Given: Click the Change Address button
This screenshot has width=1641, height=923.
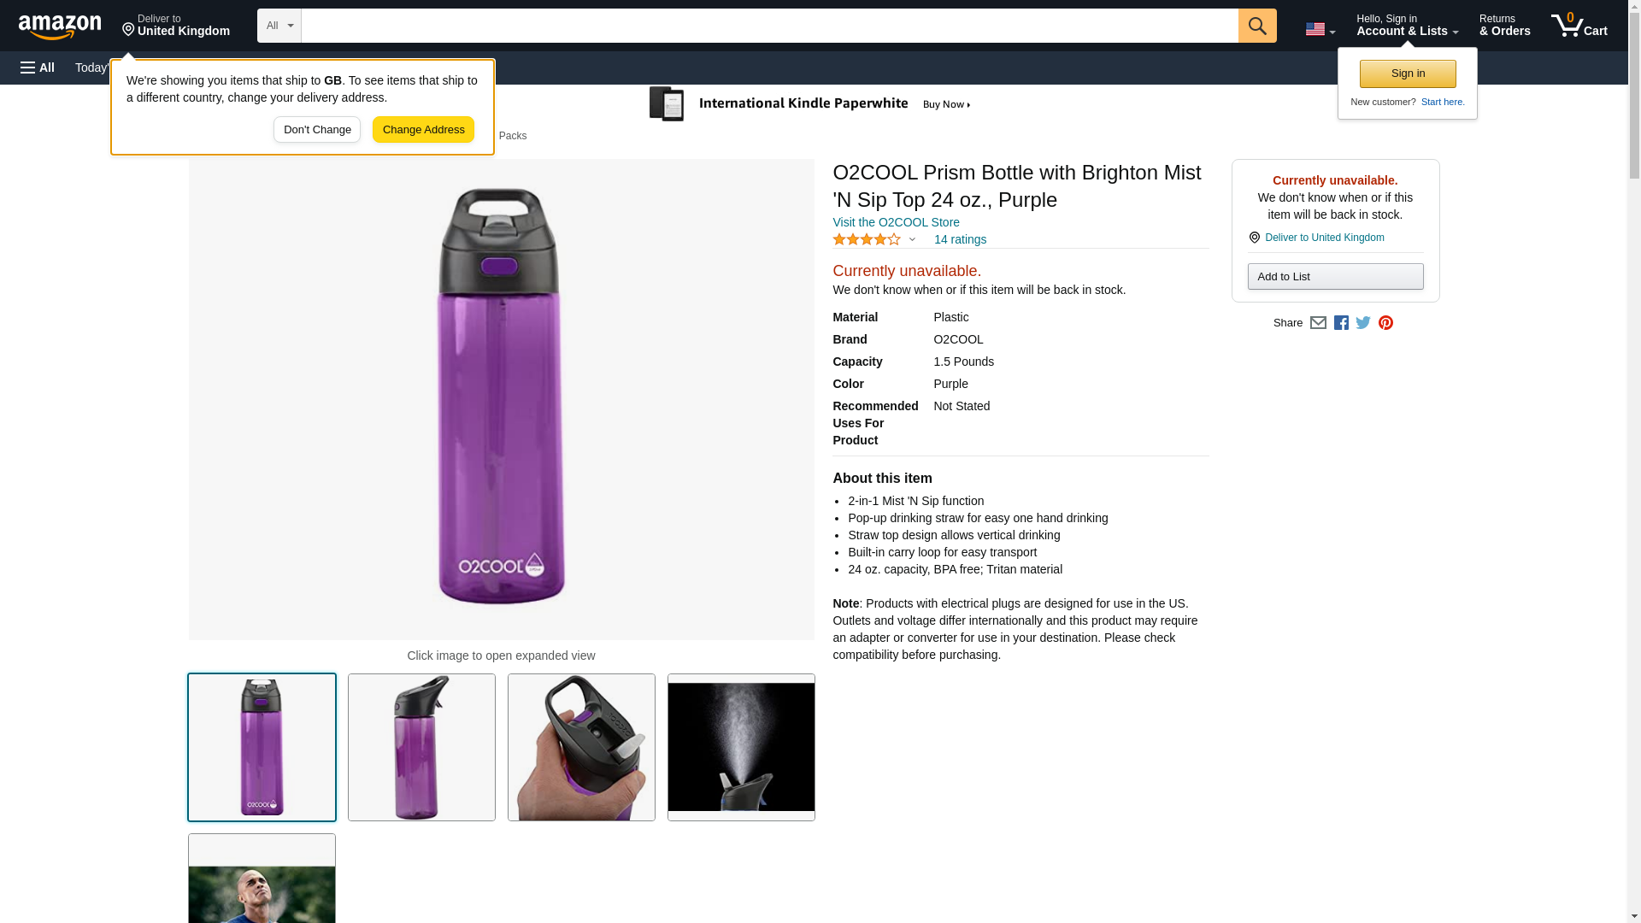Looking at the screenshot, I should (x=423, y=130).
